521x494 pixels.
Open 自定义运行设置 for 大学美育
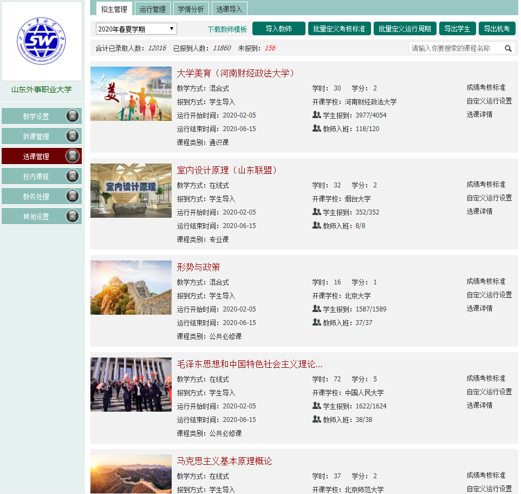[x=489, y=101]
